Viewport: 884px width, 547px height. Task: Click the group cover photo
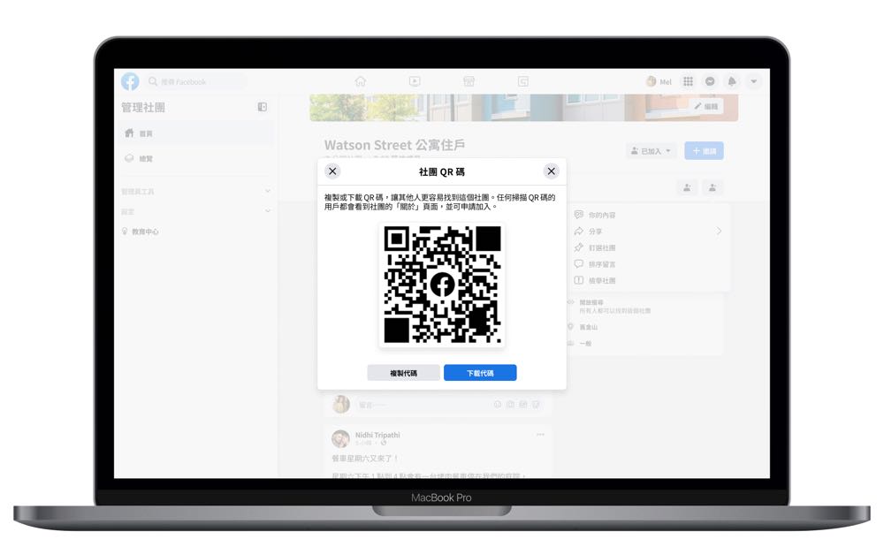(x=523, y=108)
